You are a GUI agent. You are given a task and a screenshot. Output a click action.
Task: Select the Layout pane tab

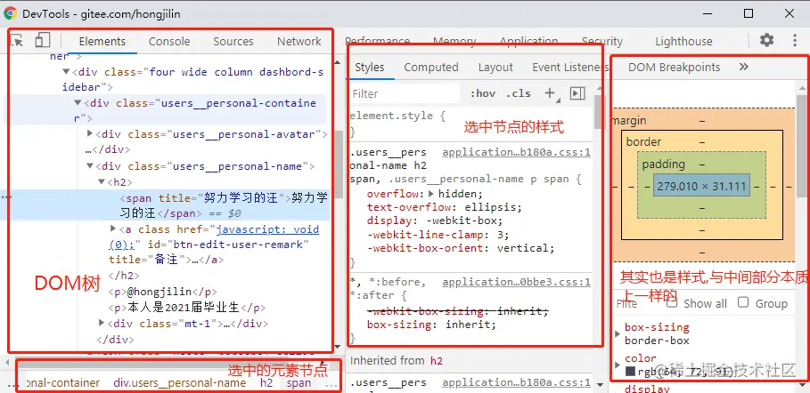tap(495, 67)
